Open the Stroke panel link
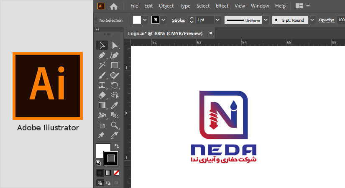Screen dimensions: 345x188 pyautogui.click(x=179, y=20)
